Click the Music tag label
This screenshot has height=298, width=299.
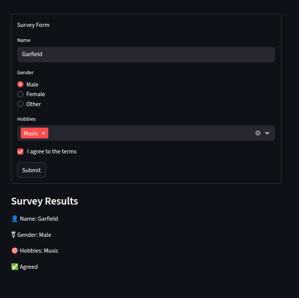[x=31, y=133]
